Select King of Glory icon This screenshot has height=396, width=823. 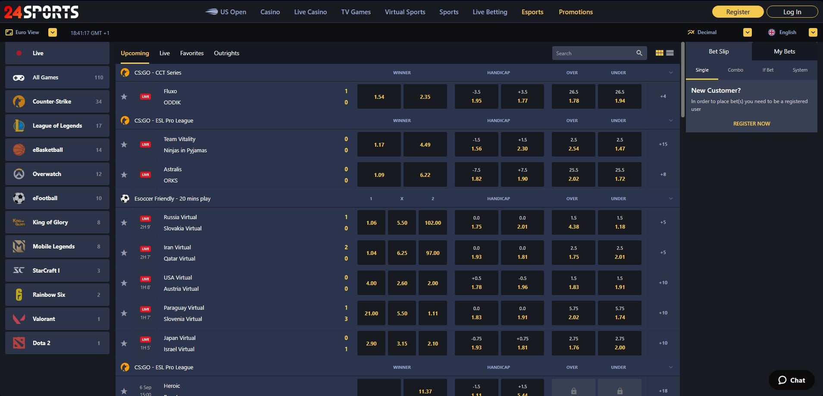click(19, 222)
